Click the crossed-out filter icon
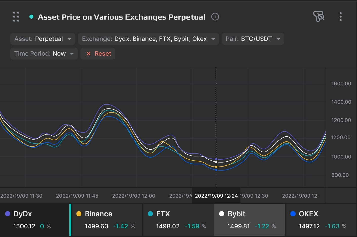The height and width of the screenshot is (237, 357). coord(319,17)
